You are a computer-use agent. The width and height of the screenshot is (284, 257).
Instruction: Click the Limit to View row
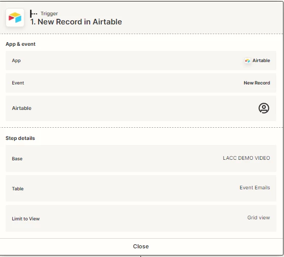click(141, 218)
